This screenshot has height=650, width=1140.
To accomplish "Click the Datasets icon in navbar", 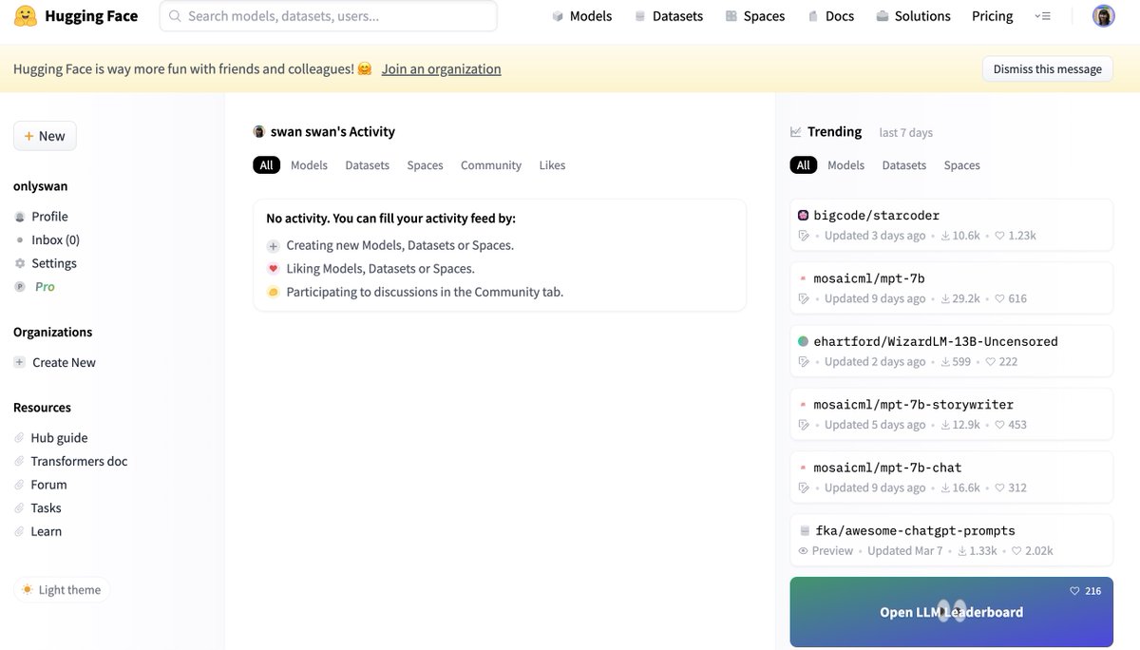I will click(640, 16).
